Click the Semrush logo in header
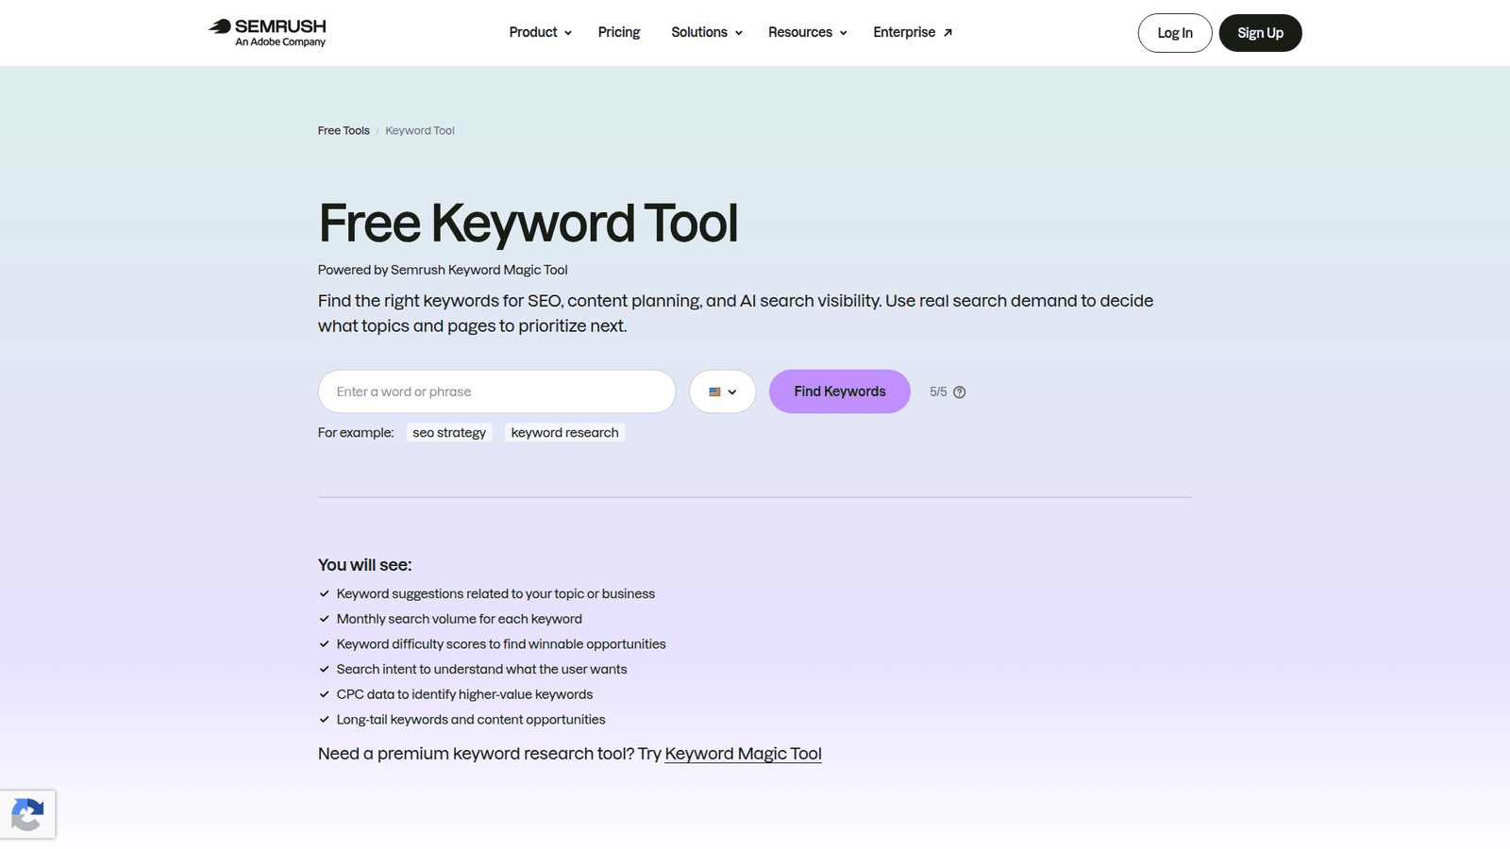This screenshot has height=849, width=1510. 267,32
